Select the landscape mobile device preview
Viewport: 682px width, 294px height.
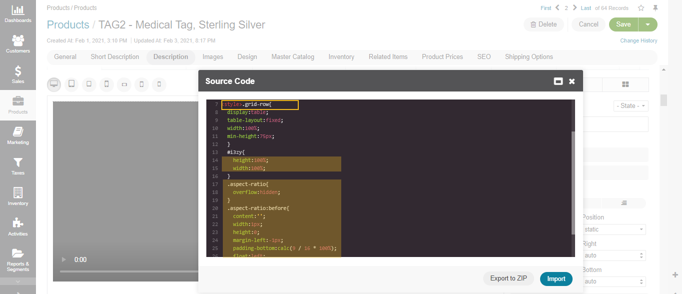click(x=124, y=84)
